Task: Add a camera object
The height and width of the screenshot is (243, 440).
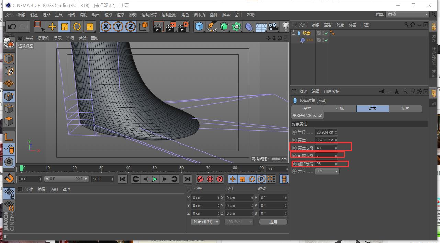Action: 273,27
